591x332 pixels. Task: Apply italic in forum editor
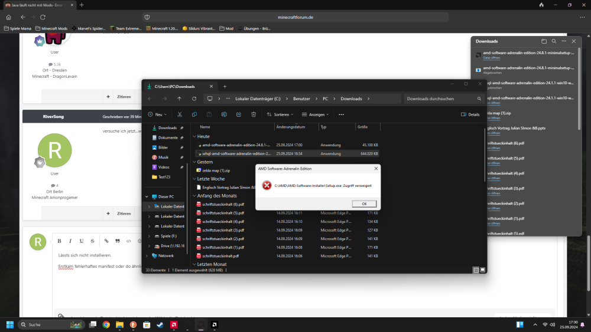(x=70, y=241)
